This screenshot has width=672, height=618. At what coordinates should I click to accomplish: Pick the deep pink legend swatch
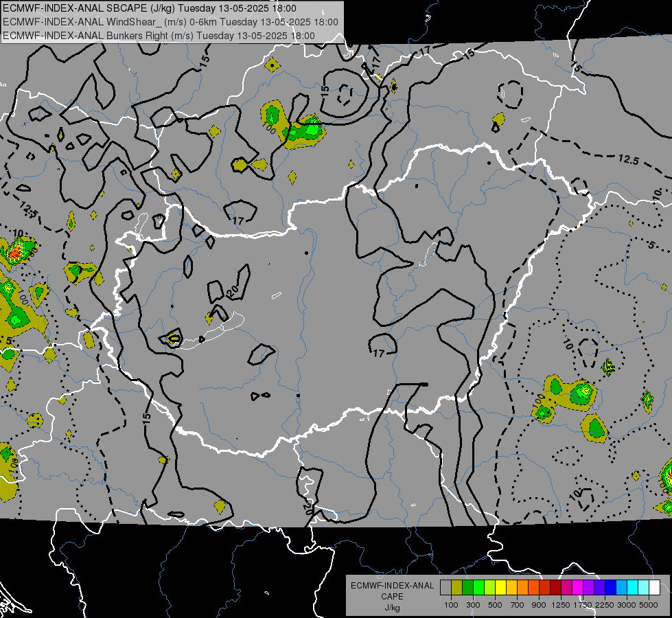(567, 587)
